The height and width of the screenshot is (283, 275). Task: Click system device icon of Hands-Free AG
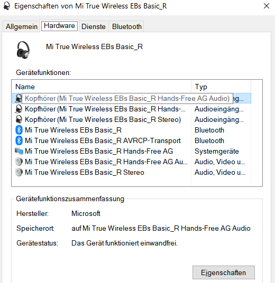[19, 151]
